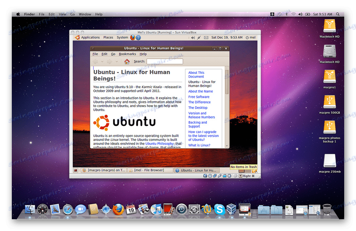Click the network adapters icon in VirtualBox status bar
This screenshot has width=356, height=231.
pos(215,176)
